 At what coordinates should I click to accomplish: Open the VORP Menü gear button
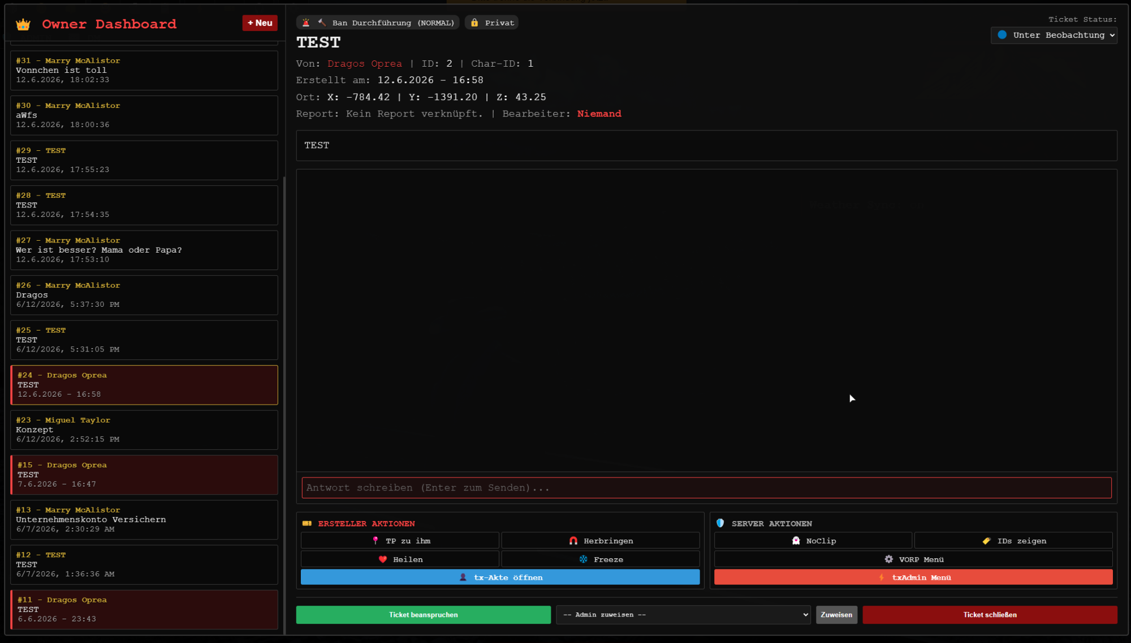point(913,559)
